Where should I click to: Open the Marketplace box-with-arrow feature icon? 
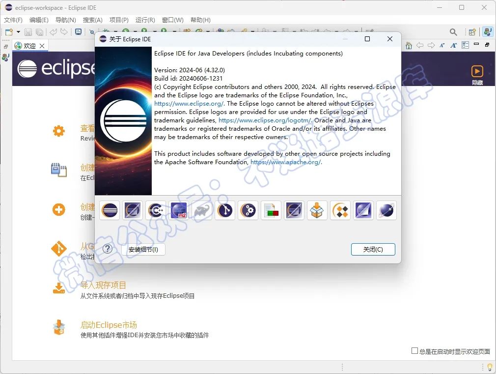coord(317,210)
